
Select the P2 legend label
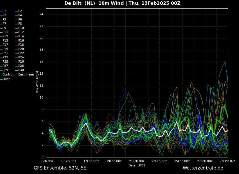coord(19,11)
